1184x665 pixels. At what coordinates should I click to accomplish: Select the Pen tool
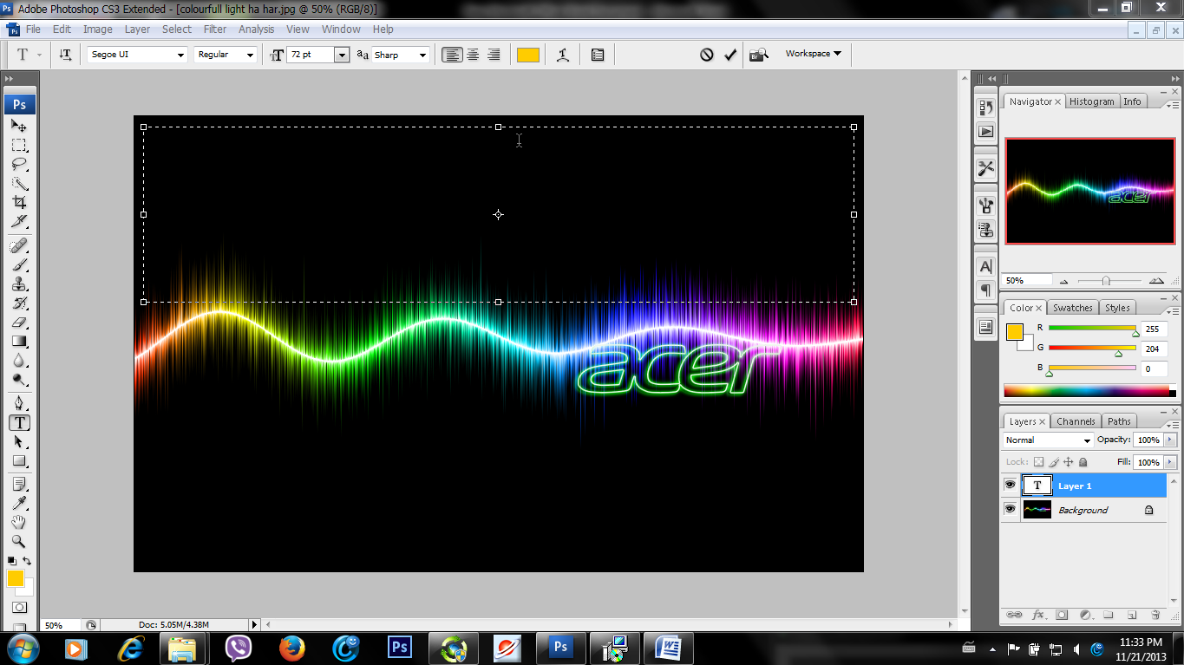[x=19, y=404]
